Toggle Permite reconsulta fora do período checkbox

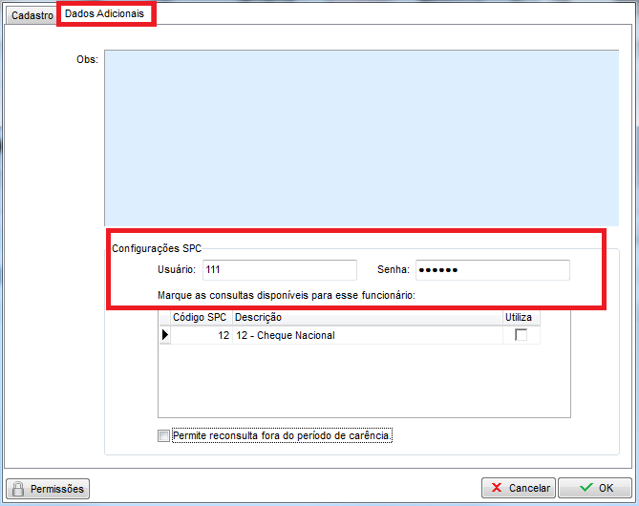click(x=164, y=436)
